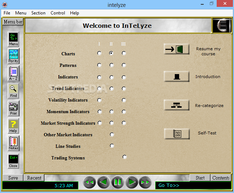
Task: Select Charts level III radio button
Action: (x=124, y=53)
